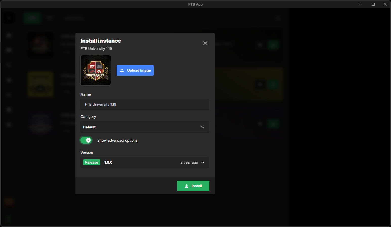Click the chevron next to "a year ago"
This screenshot has height=227, width=391.
coord(203,162)
